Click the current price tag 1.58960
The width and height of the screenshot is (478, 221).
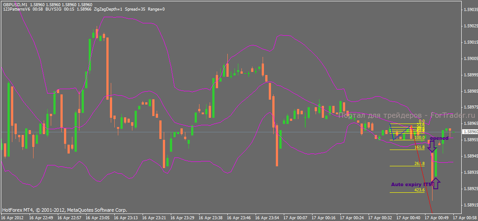pyautogui.click(x=470, y=132)
